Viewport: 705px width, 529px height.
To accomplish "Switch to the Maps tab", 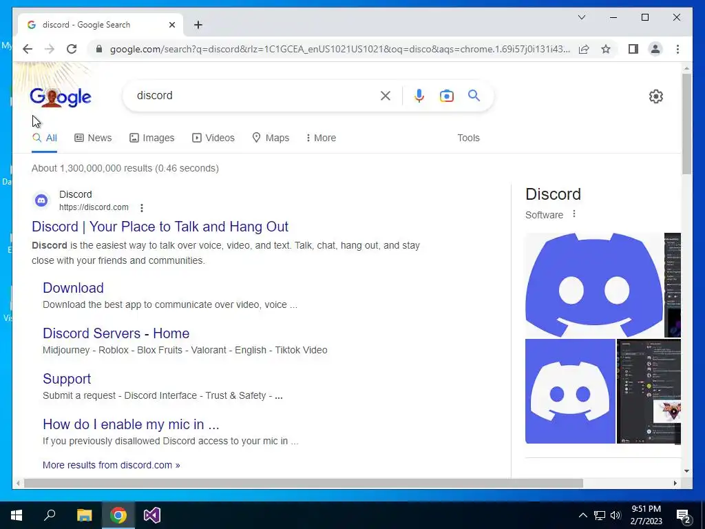I will (x=271, y=138).
